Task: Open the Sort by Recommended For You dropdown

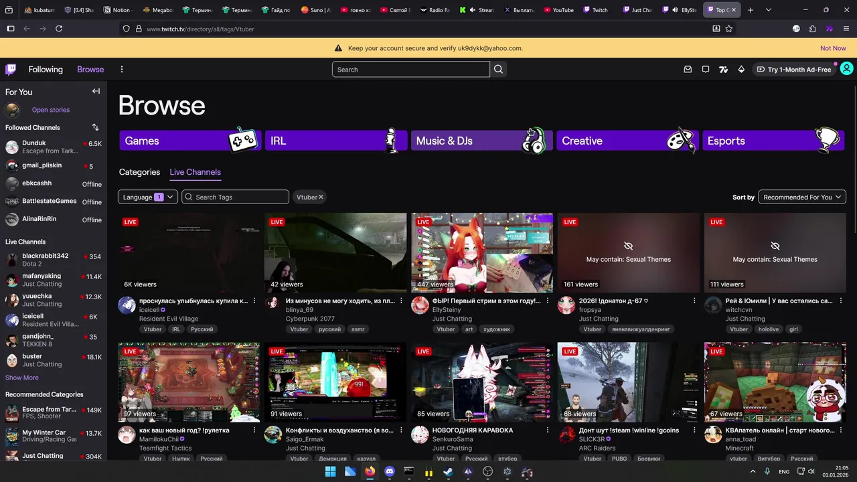Action: coord(802,197)
